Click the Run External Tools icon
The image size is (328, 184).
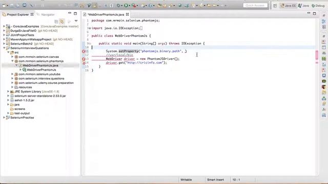[x=134, y=6]
